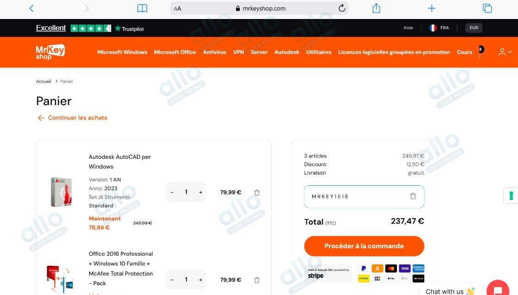Click the Visa payment icon
Image resolution: width=518 pixels, height=295 pixels.
tap(405, 269)
